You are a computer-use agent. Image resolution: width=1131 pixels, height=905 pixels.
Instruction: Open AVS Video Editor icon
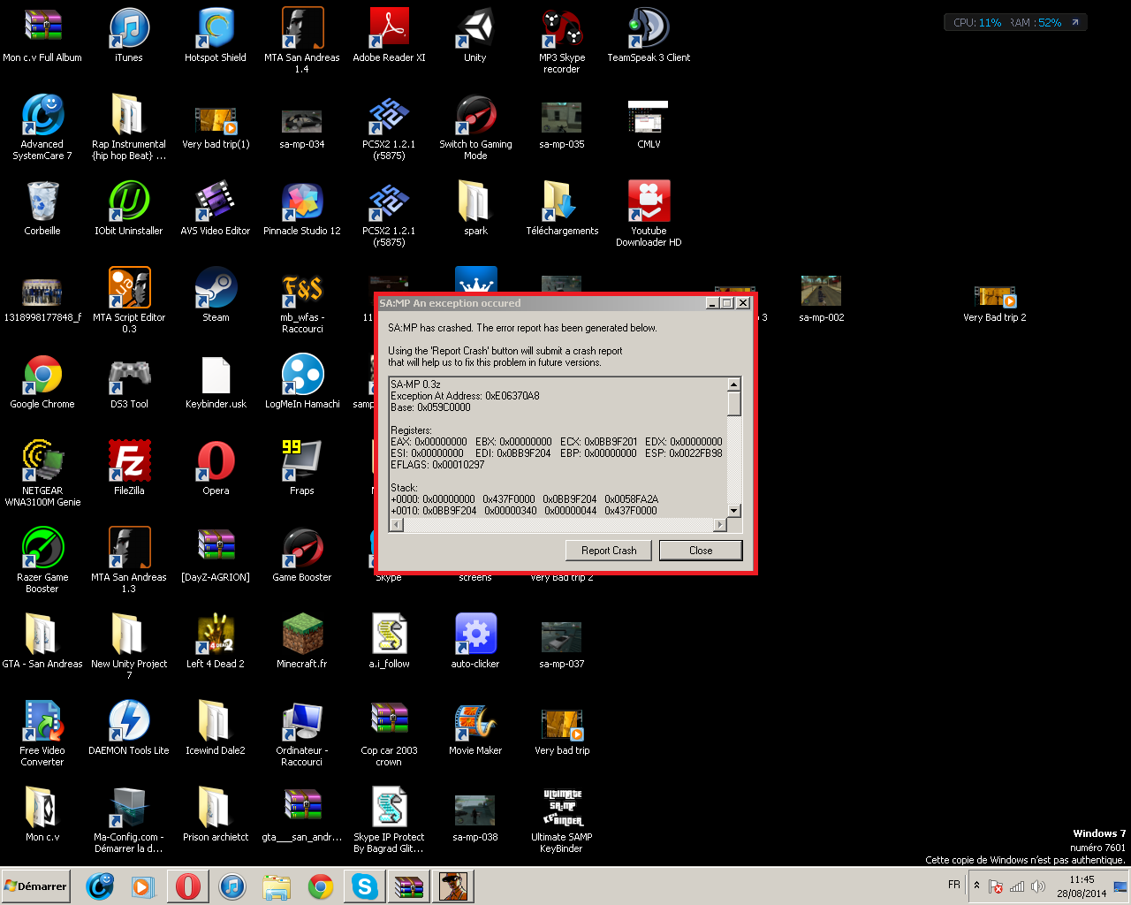click(216, 209)
